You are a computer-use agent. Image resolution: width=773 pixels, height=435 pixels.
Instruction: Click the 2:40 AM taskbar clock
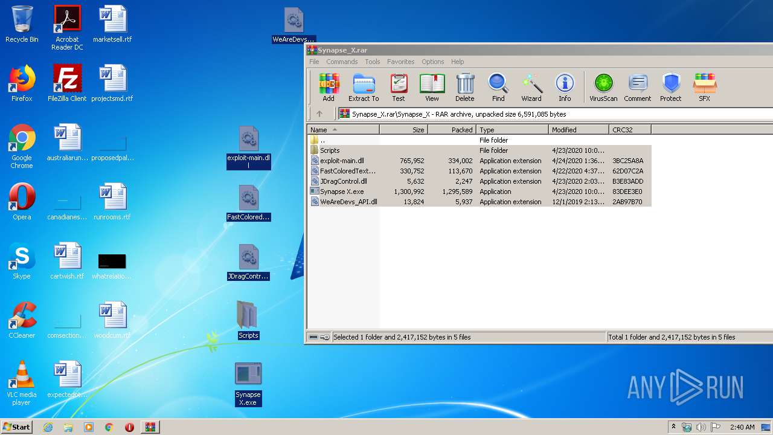742,427
